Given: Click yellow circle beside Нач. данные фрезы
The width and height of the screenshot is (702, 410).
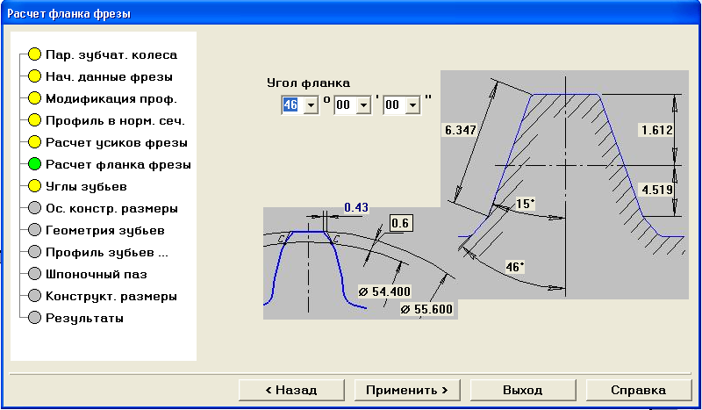Looking at the screenshot, I should (34, 76).
